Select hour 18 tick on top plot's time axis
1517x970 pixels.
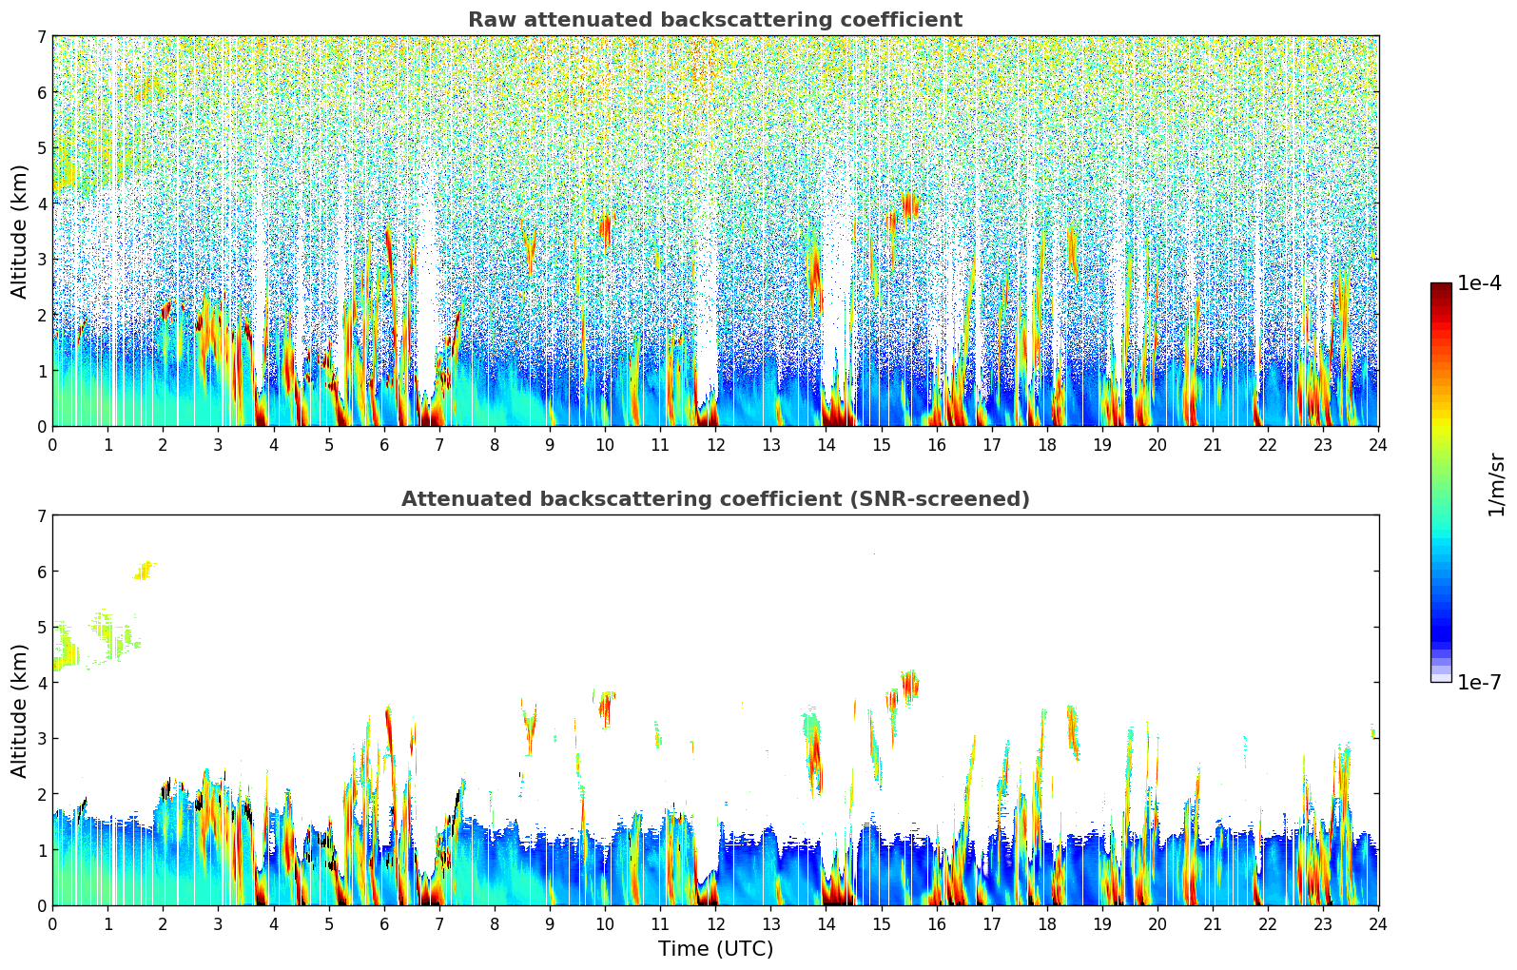pyautogui.click(x=1046, y=444)
